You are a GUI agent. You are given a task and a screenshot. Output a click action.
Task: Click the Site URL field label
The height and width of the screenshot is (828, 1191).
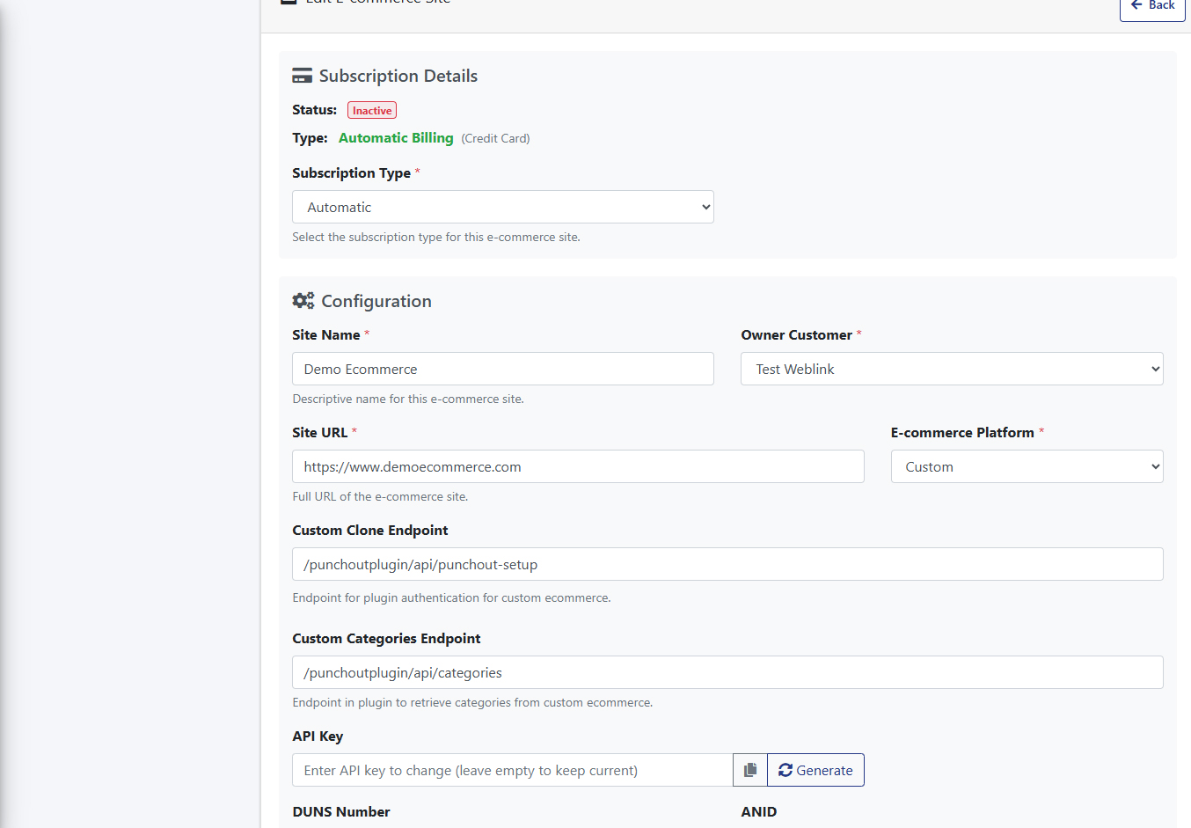(x=319, y=432)
